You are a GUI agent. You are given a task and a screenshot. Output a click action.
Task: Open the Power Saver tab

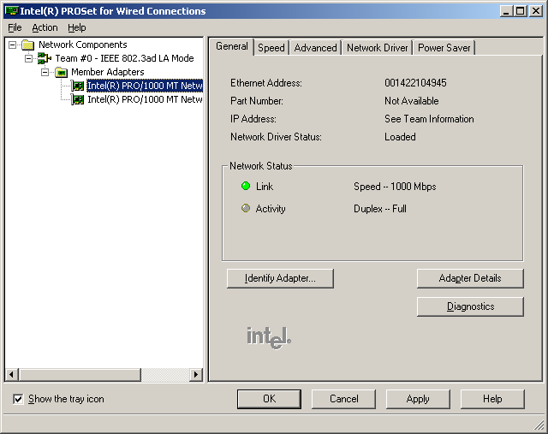tap(444, 48)
